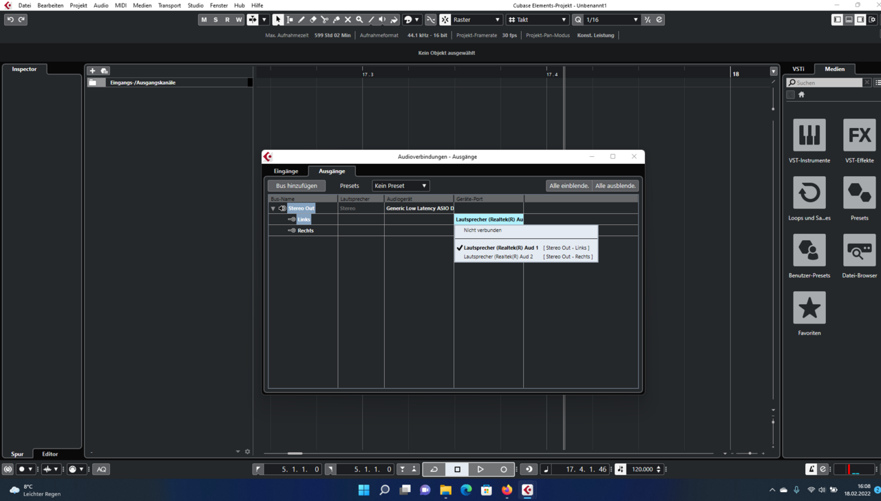Click the Alle ausblende. button
Viewport: 881px width, 501px height.
(x=615, y=186)
